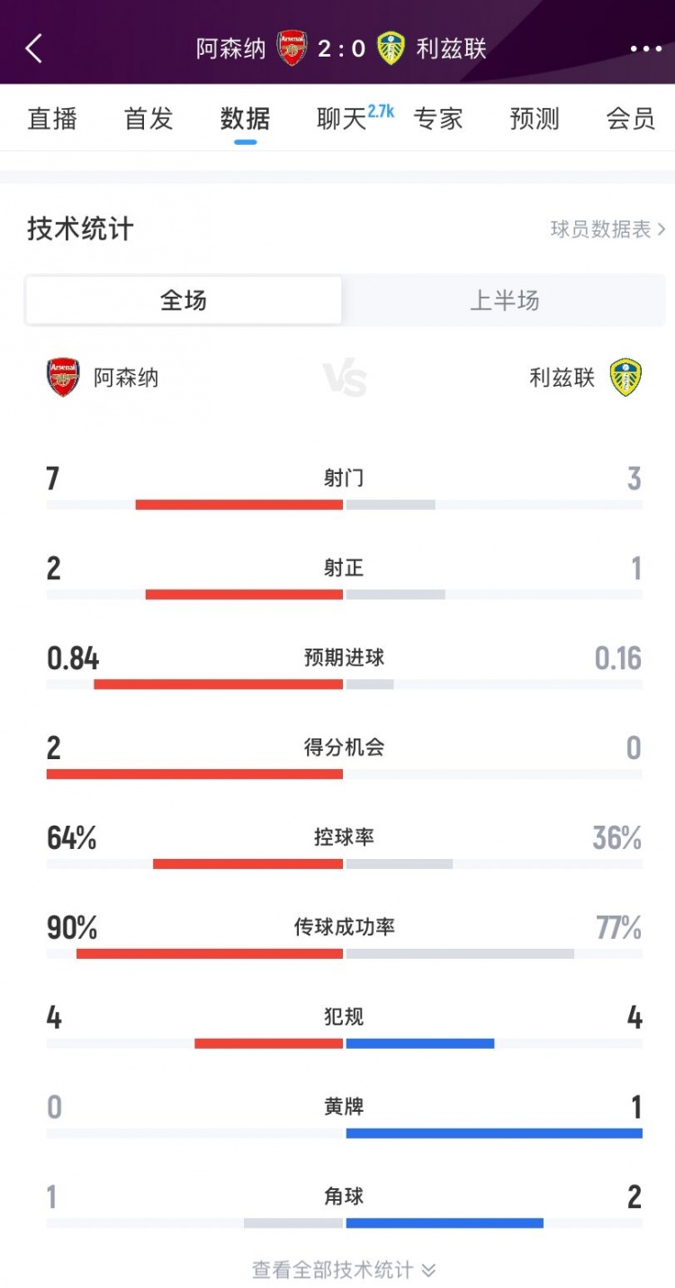
Task: Switch to the 直播 tab
Action: pos(52,119)
